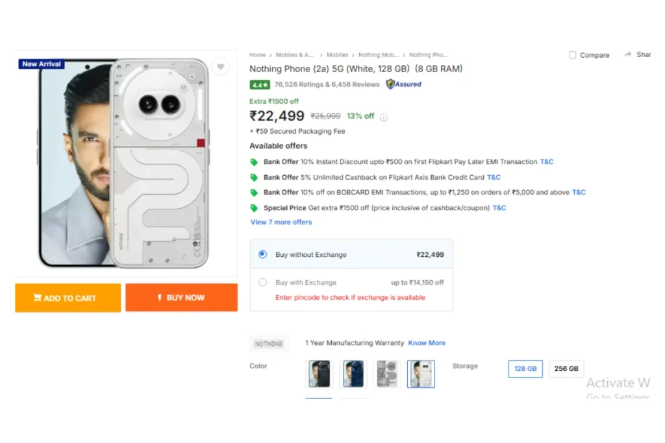665x443 pixels.
Task: Select the Buy without Exchange option
Action: click(262, 255)
